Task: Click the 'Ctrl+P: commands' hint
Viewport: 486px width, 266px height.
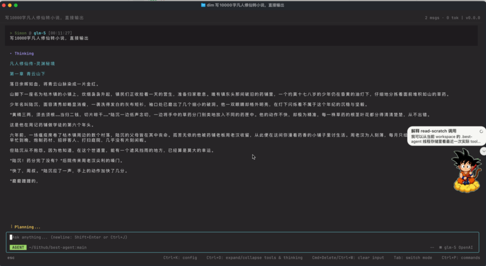Action: point(461,257)
